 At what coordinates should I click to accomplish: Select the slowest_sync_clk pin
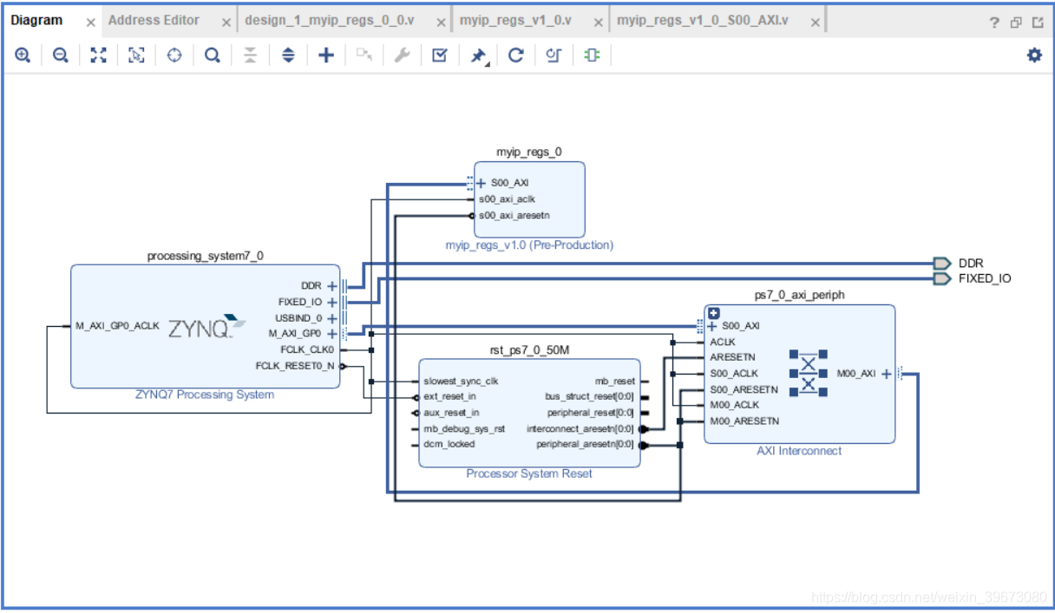coord(461,381)
